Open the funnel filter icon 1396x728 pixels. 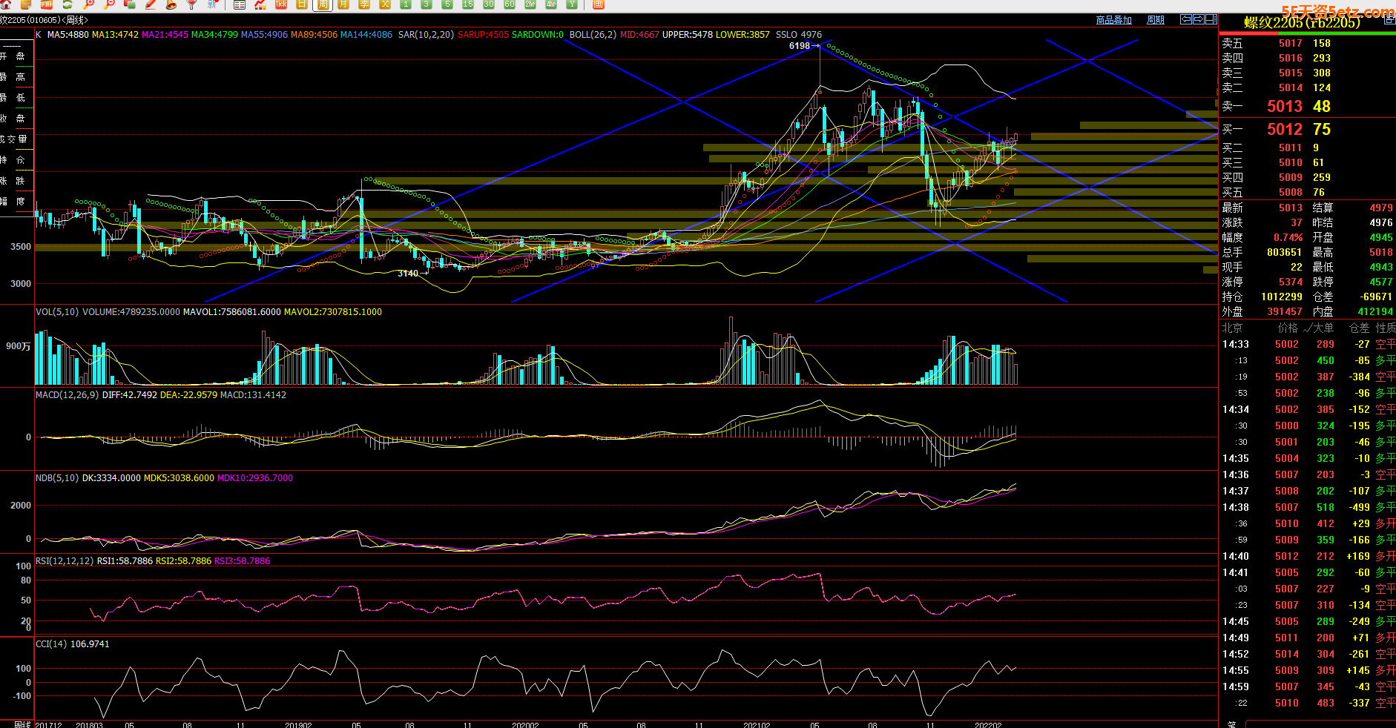pyautogui.click(x=191, y=4)
